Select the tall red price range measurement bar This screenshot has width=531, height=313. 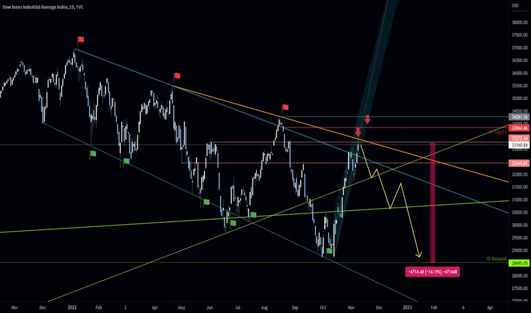[x=432, y=203]
